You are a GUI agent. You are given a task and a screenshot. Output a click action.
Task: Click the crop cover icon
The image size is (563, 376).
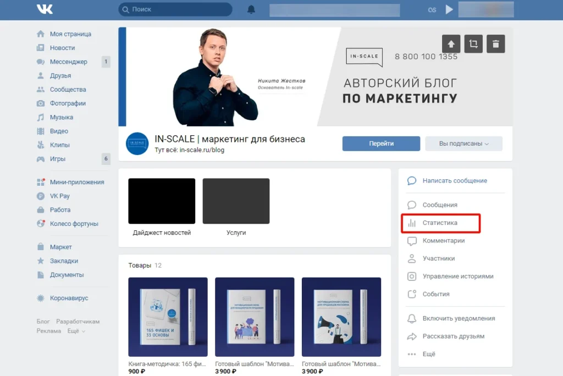click(x=473, y=44)
